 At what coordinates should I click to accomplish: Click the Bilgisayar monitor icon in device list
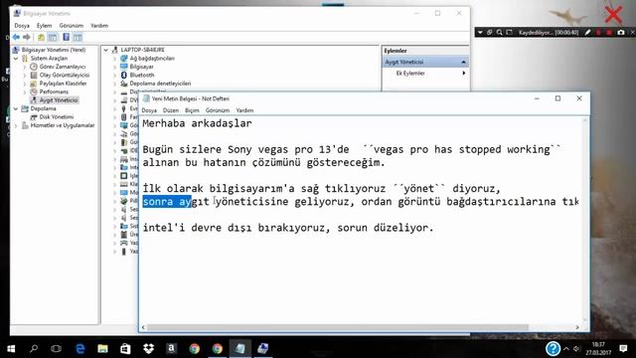[123, 67]
